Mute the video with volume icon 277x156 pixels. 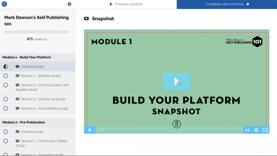(247, 130)
